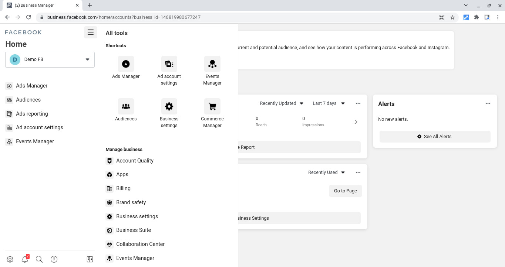The image size is (505, 267).
Task: Toggle the sidebar collapse panel icon
Action: tap(90, 259)
